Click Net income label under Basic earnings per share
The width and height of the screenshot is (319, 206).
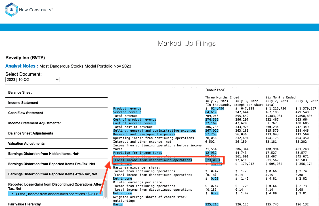point(123,179)
